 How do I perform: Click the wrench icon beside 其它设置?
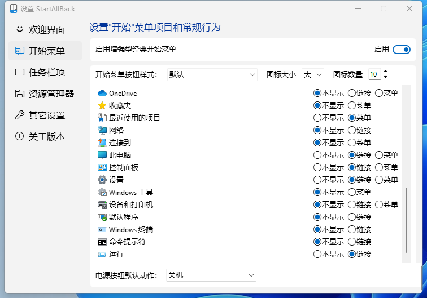20,115
